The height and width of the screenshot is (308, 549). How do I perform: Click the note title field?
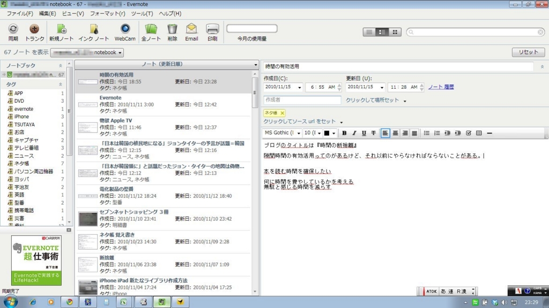pyautogui.click(x=398, y=66)
